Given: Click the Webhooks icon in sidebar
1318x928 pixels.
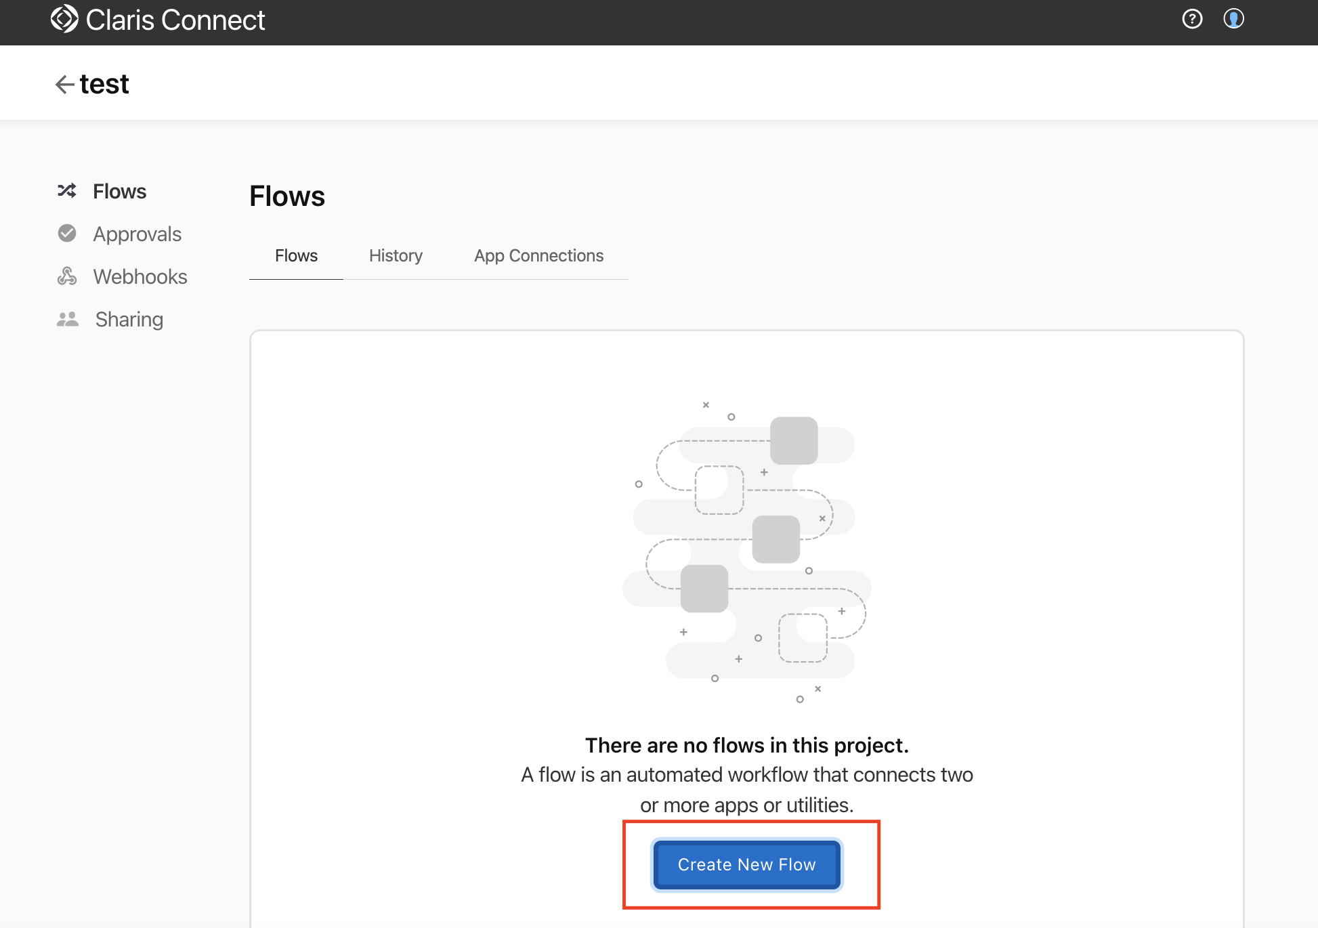Looking at the screenshot, I should (66, 276).
